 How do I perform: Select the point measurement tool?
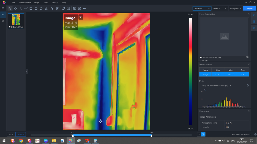point(15,8)
